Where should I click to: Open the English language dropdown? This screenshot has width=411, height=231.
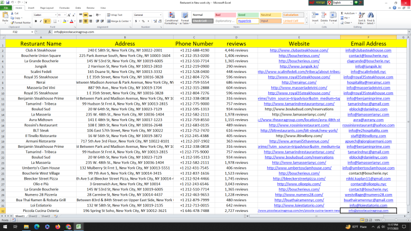pyautogui.click(x=351, y=3)
